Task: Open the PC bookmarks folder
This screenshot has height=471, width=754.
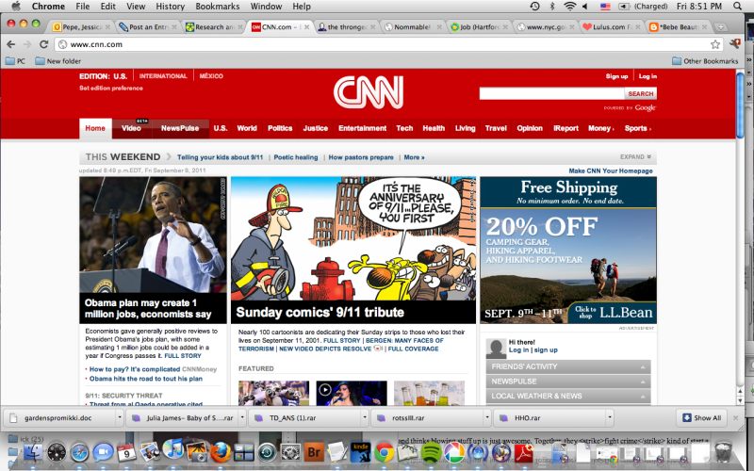Action: tap(15, 61)
